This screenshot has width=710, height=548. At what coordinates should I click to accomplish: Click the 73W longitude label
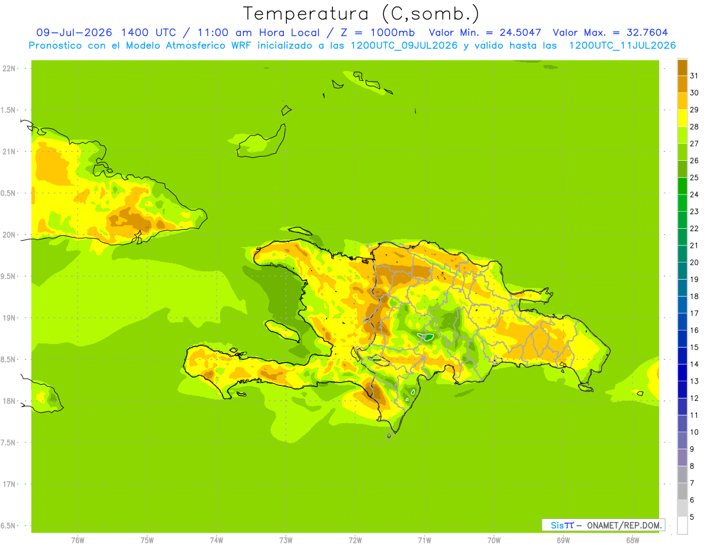[x=286, y=540]
